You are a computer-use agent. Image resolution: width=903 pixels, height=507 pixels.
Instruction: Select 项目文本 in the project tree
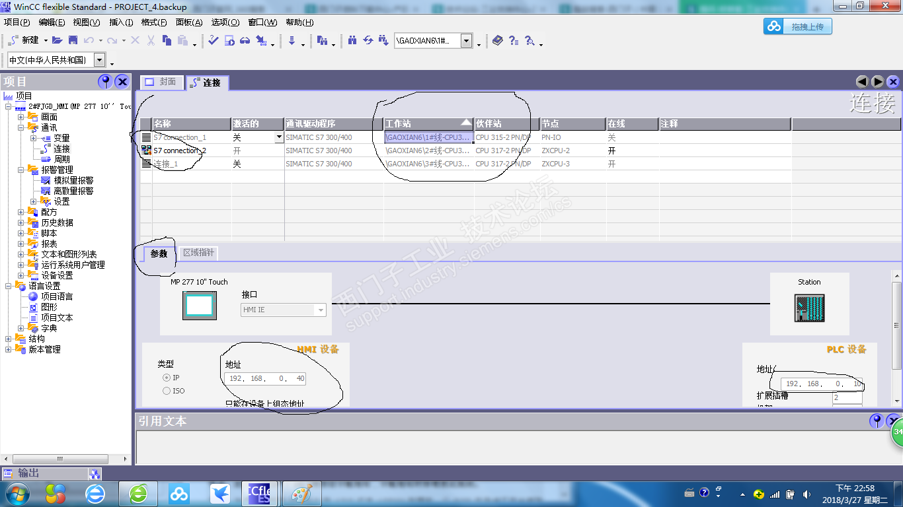click(x=57, y=318)
